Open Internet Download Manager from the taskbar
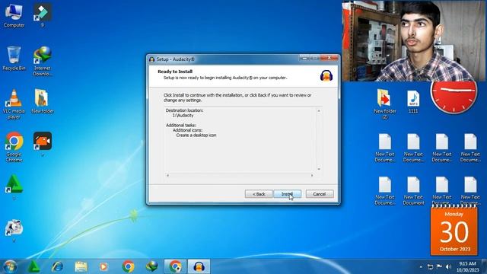 point(151,266)
